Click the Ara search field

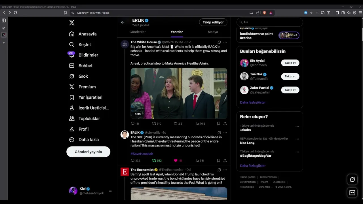[x=270, y=22]
